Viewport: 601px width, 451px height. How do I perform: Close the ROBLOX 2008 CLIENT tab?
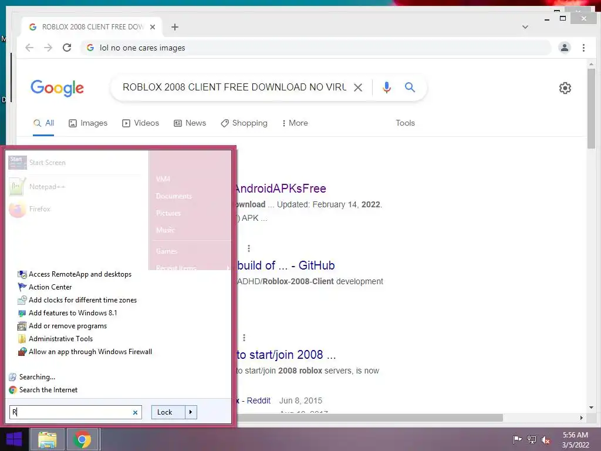[x=153, y=27]
